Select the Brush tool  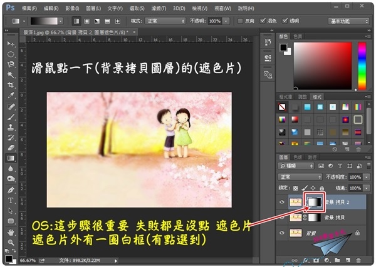click(11, 117)
